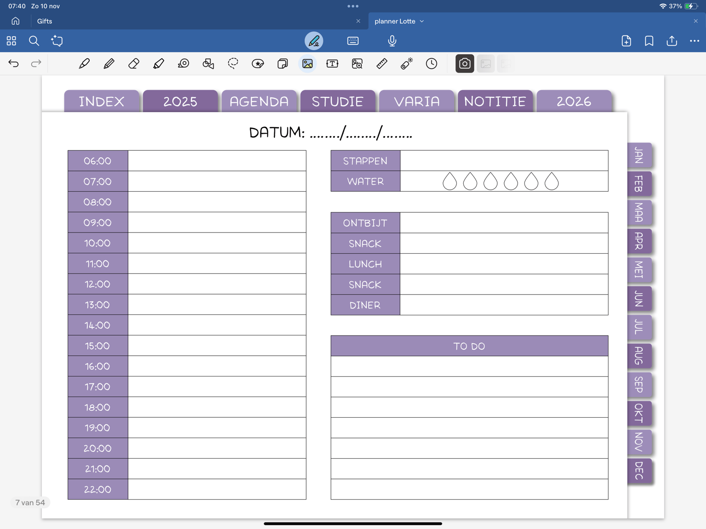The image size is (706, 529).
Task: Jump to the NOV month tab
Action: [x=639, y=442]
